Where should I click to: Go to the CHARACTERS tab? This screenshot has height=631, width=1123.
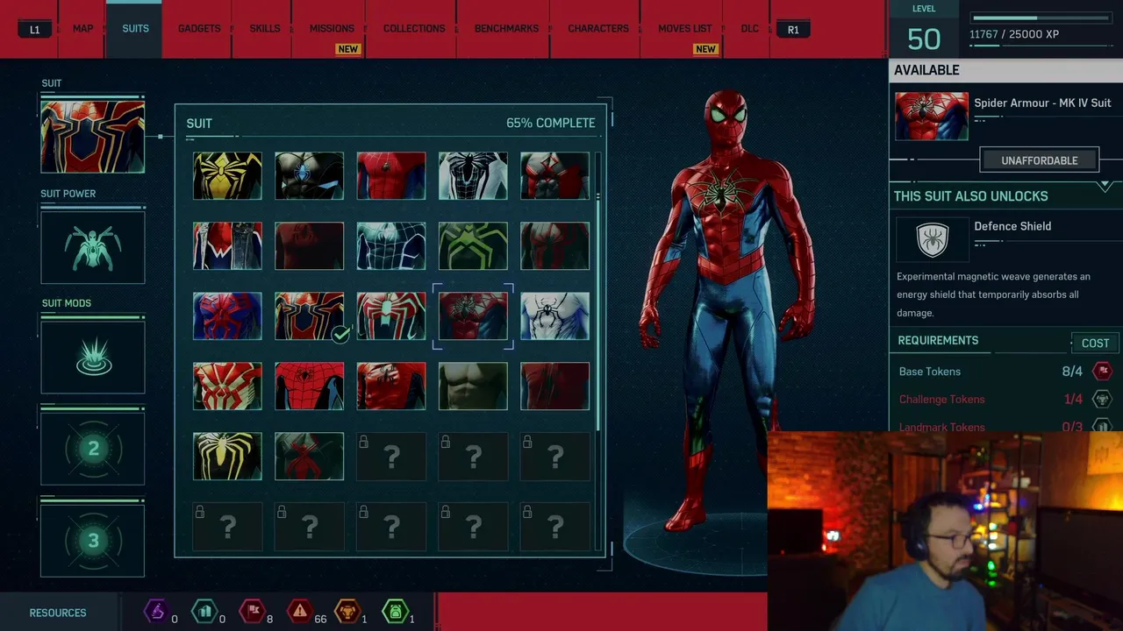pos(598,29)
